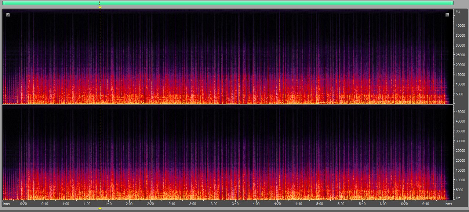This screenshot has width=469, height=212.
Task: Click the yellow playhead marker below the timeline
Action: (100, 208)
